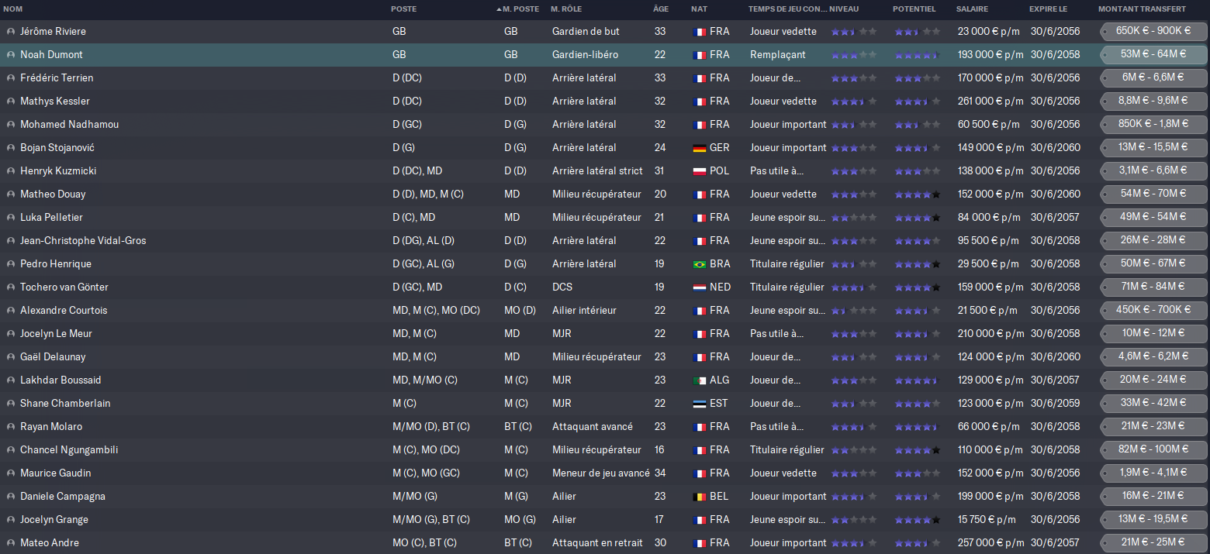Image resolution: width=1210 pixels, height=554 pixels.
Task: Click the Algerian flag in Lakhdar Boussaid's row
Action: [x=699, y=380]
